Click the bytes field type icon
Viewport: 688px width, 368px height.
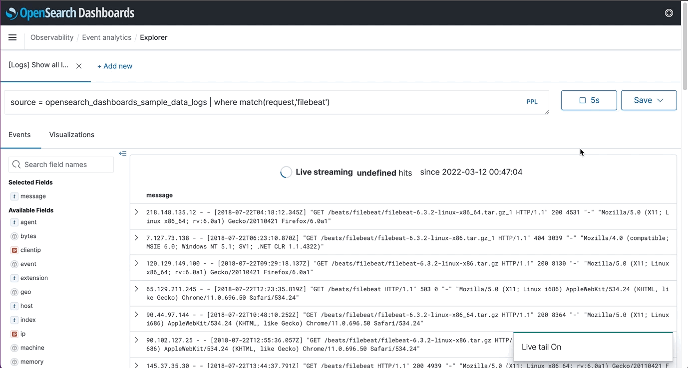[14, 236]
